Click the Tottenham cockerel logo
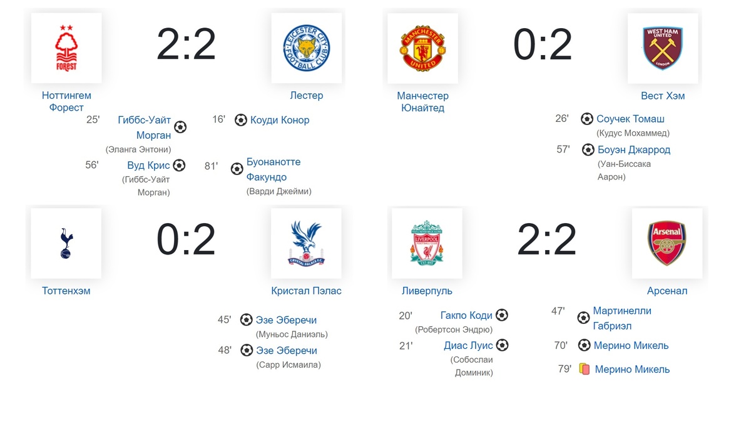 tap(66, 243)
